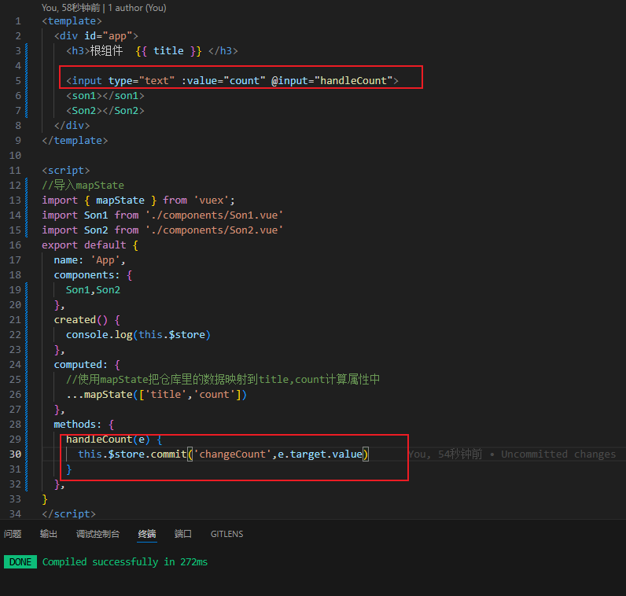Click the 'created()' hook on line 21
This screenshot has width=626, height=596.
tap(81, 320)
